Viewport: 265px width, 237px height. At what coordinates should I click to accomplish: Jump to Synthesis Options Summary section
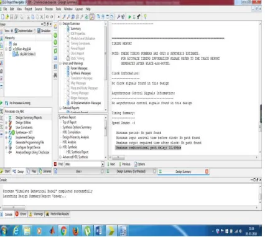click(x=77, y=127)
